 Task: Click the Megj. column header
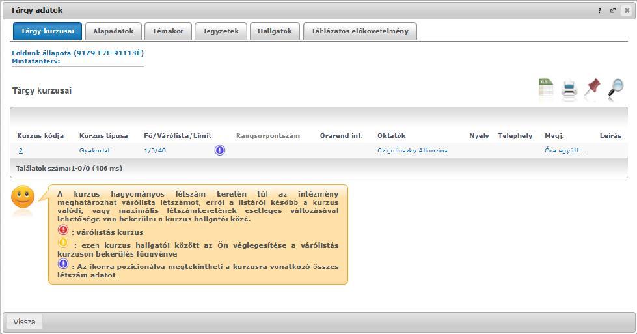pos(554,135)
